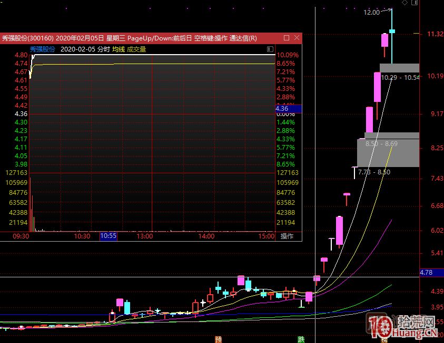
Task: Click the 操作 button in intraday window
Action: [x=287, y=236]
